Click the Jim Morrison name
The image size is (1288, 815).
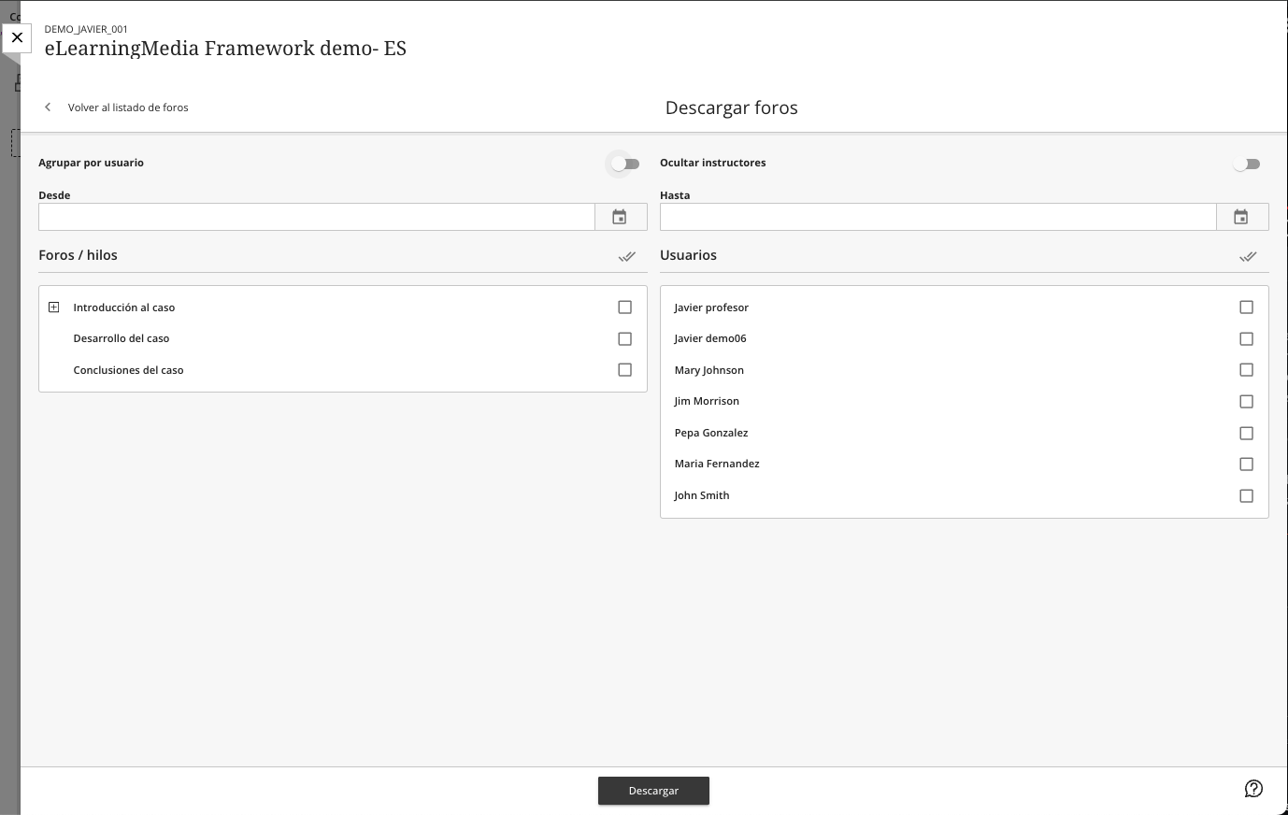[707, 401]
